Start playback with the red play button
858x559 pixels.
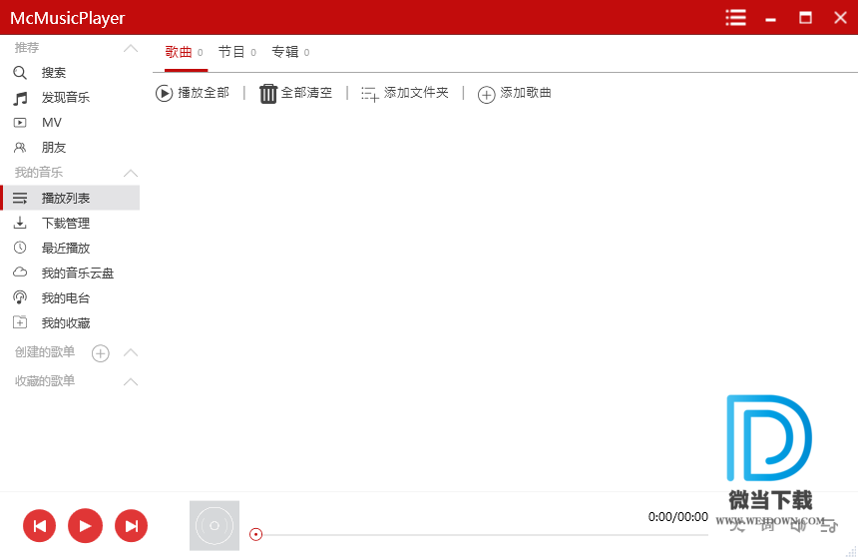pyautogui.click(x=85, y=526)
